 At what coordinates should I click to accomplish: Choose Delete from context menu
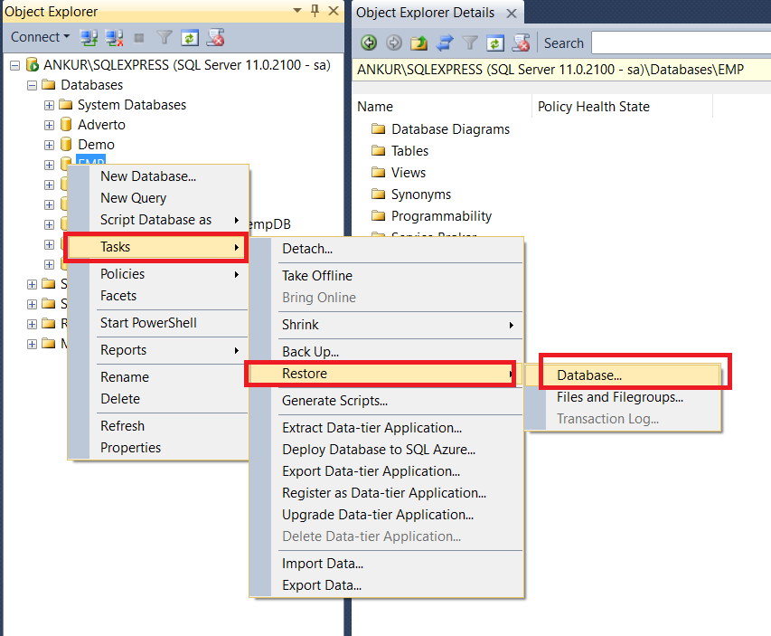[x=158, y=399]
